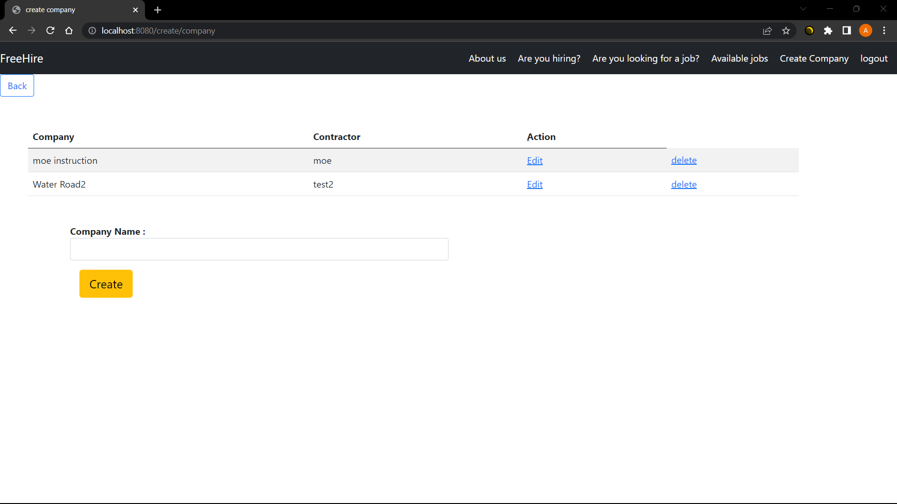Viewport: 897px width, 504px height.
Task: Open About us nav item
Action: 487,58
